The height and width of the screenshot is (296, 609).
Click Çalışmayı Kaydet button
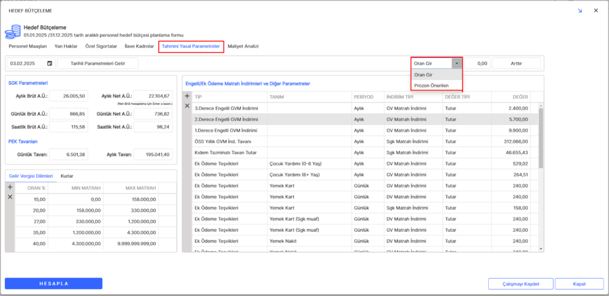[x=520, y=283]
